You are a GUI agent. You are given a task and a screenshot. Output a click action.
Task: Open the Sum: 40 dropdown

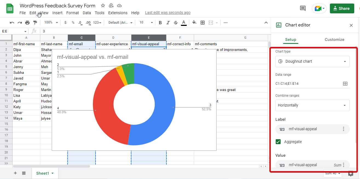coord(332,173)
